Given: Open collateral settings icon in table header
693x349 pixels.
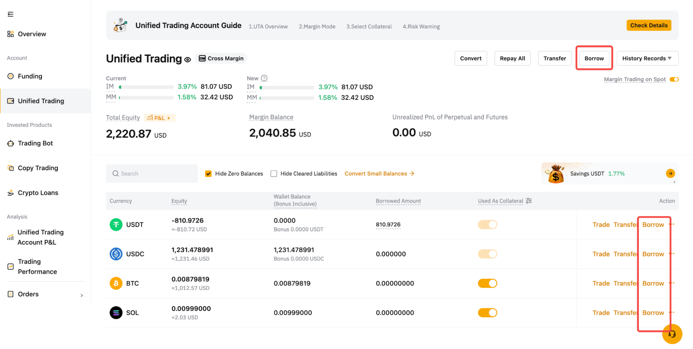Looking at the screenshot, I should pyautogui.click(x=529, y=201).
